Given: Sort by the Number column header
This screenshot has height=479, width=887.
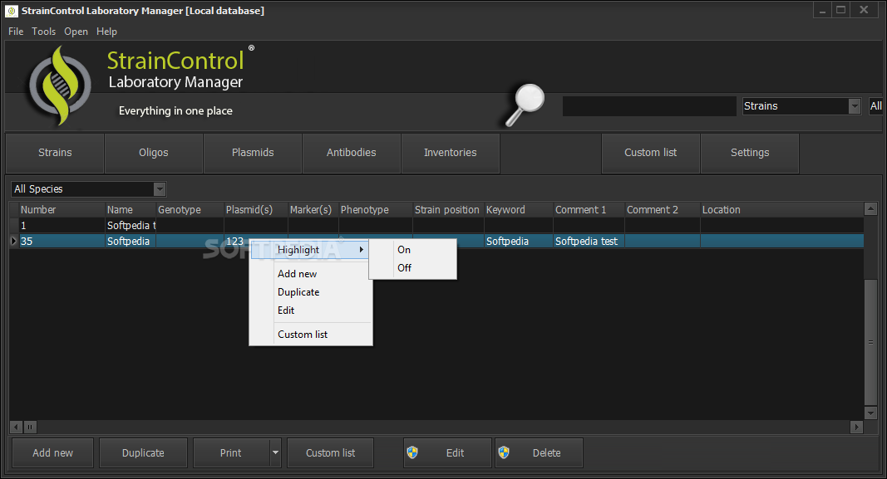Looking at the screenshot, I should click(62, 209).
